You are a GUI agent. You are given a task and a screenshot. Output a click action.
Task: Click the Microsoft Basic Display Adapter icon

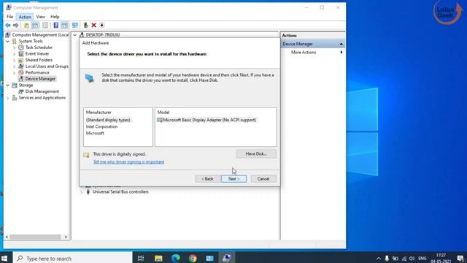click(160, 120)
